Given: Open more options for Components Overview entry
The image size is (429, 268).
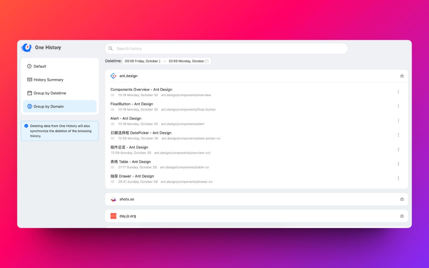Looking at the screenshot, I should point(399,92).
